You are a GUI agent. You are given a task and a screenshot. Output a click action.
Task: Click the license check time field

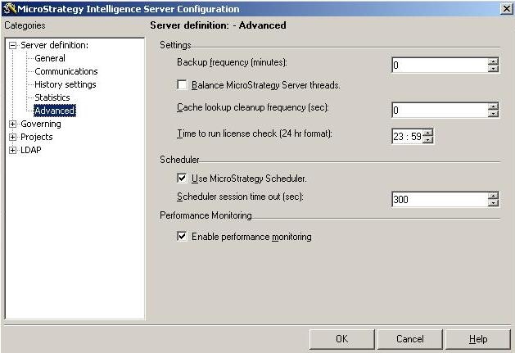tap(407, 136)
